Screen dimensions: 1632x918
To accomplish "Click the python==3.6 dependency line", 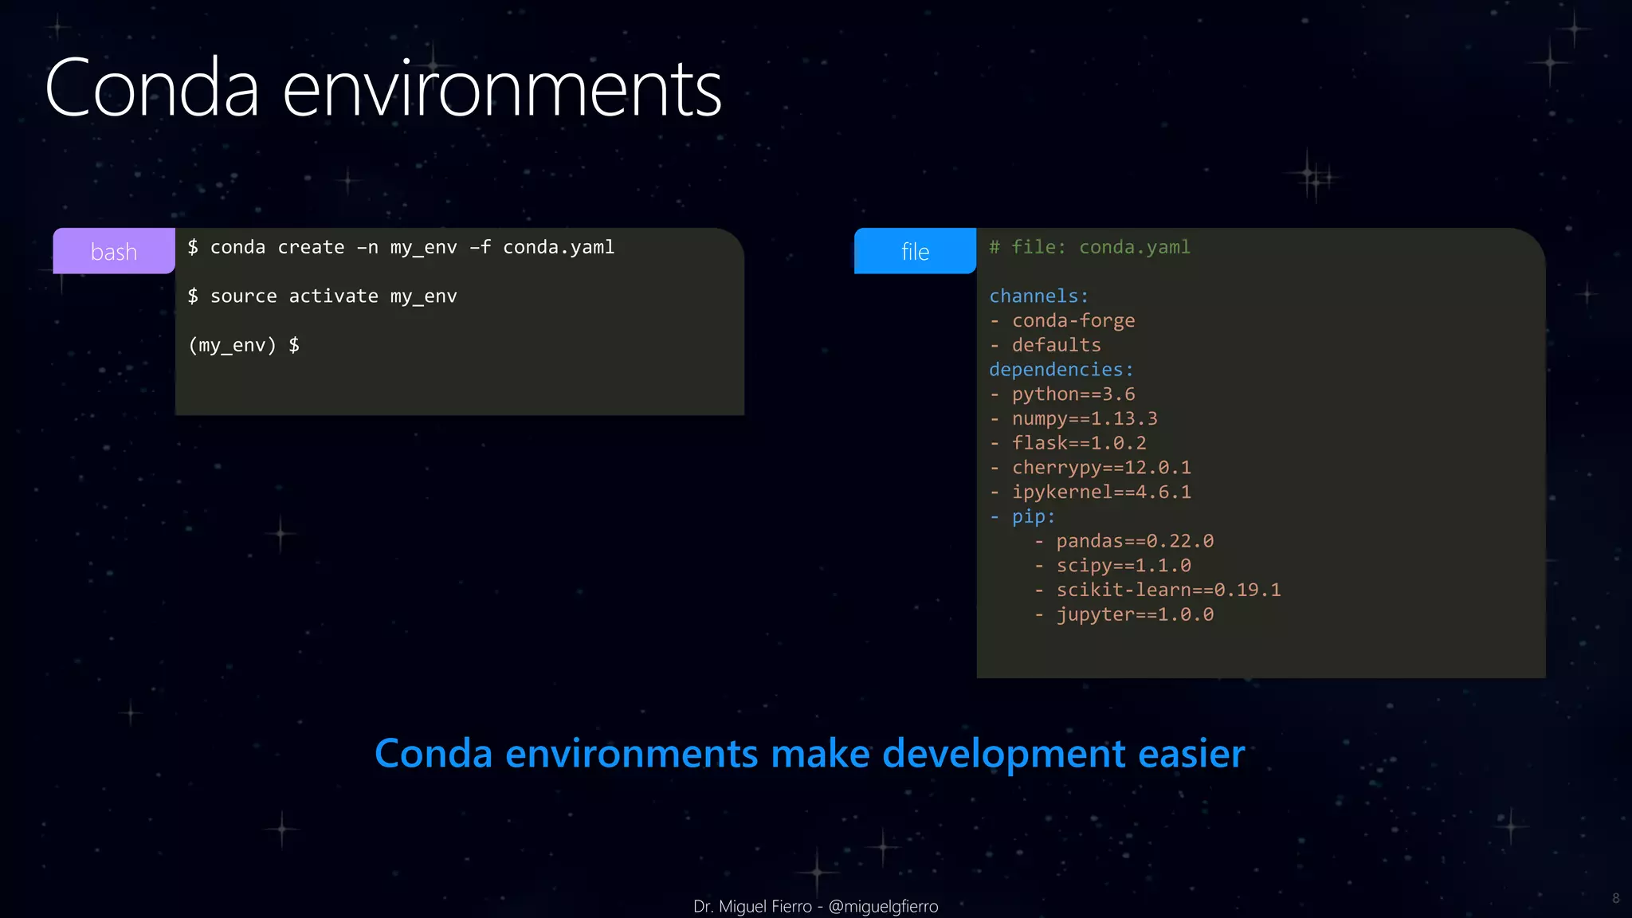I will (1062, 394).
